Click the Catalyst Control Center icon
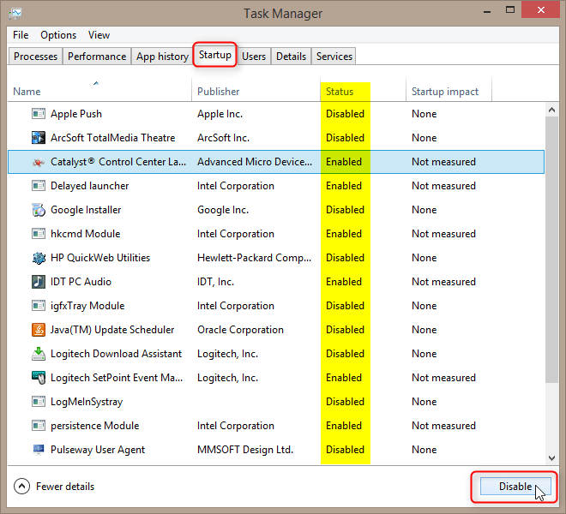This screenshot has width=566, height=514. pos(39,162)
